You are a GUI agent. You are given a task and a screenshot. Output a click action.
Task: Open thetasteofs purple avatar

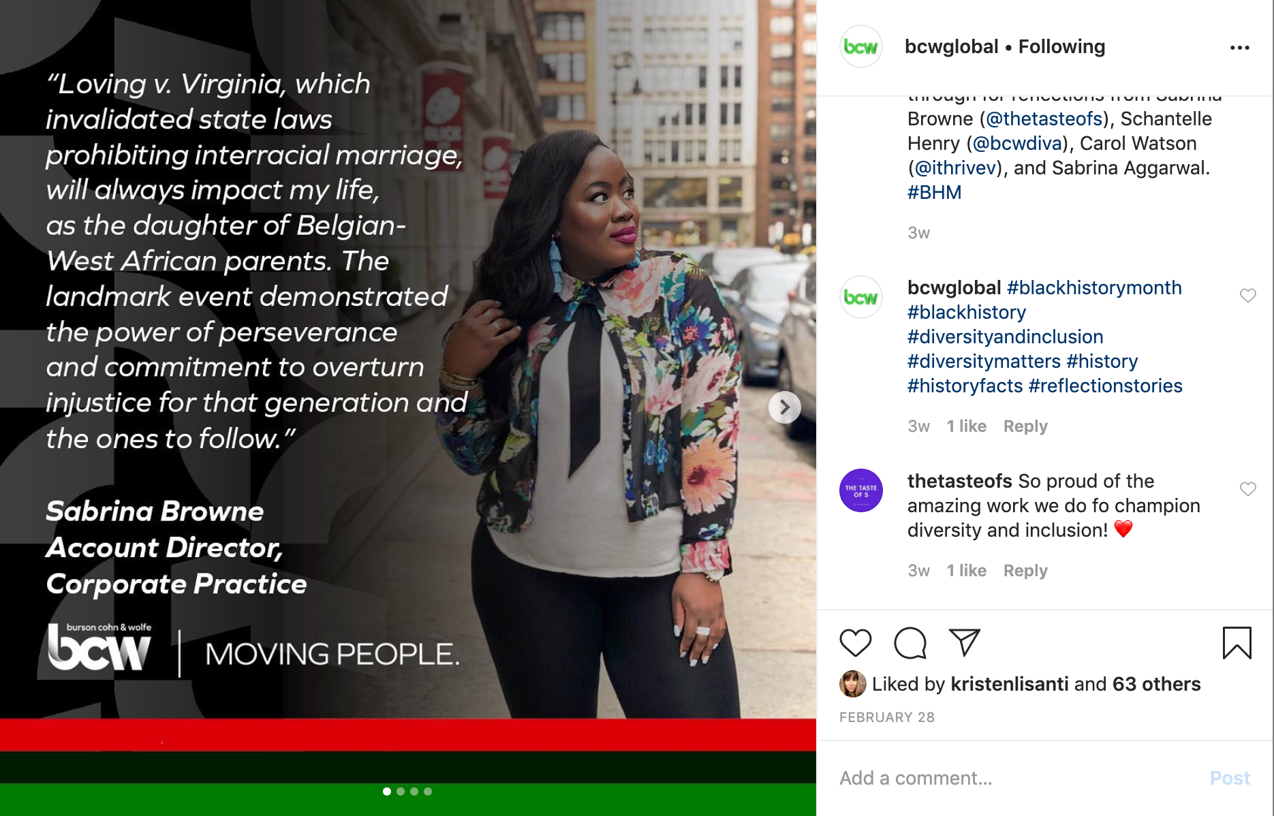pos(861,490)
